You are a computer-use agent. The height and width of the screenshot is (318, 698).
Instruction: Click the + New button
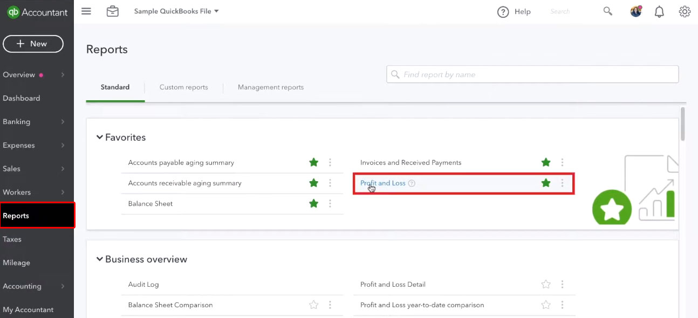[33, 44]
